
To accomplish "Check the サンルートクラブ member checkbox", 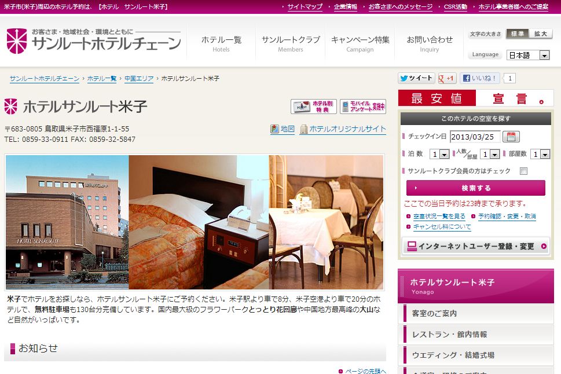I will pos(523,171).
